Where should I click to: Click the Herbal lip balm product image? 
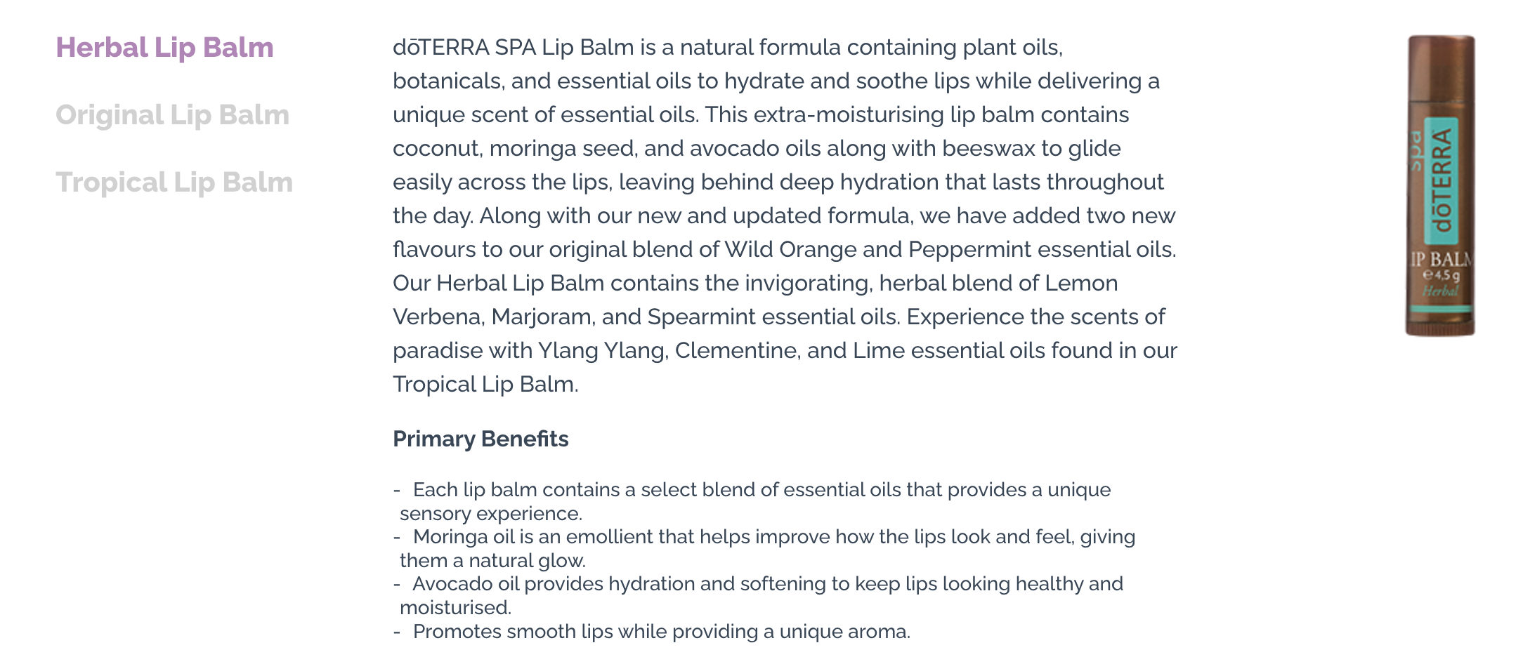pyautogui.click(x=1440, y=186)
